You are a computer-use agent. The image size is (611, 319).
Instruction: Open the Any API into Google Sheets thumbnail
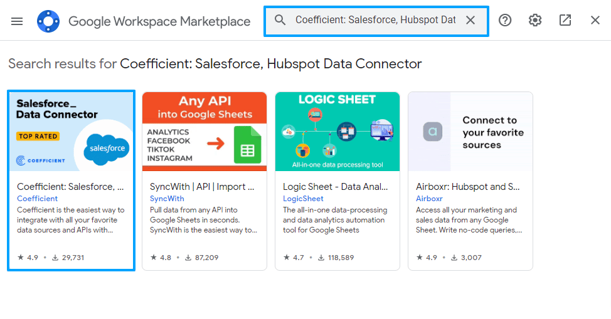pos(204,131)
